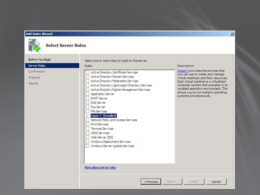Enable the Application Server role checkbox
The image size is (260, 195).
click(87, 94)
